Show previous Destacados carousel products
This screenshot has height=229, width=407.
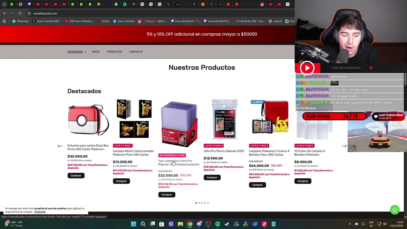point(60,146)
